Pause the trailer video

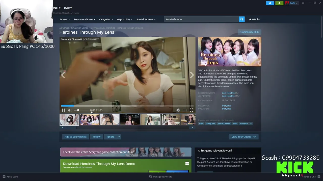[x=63, y=110]
